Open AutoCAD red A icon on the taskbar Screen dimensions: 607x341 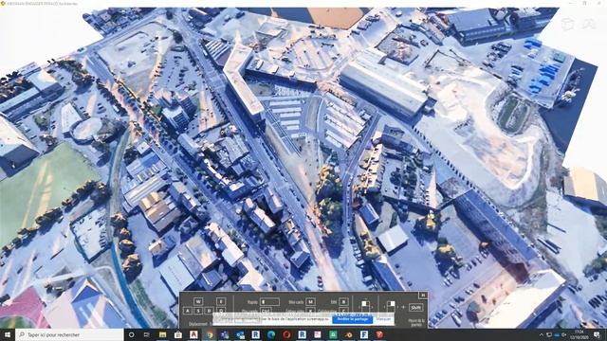[x=193, y=334]
